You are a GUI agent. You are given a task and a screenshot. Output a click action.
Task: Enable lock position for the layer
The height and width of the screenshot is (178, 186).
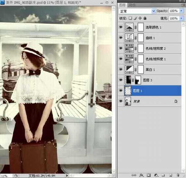coord(140,19)
